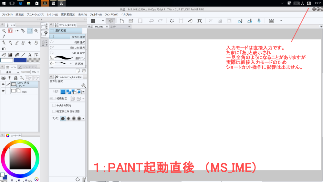323x182 pixels.
Task: Delete sub tool with trash icon
Action: click(84, 71)
